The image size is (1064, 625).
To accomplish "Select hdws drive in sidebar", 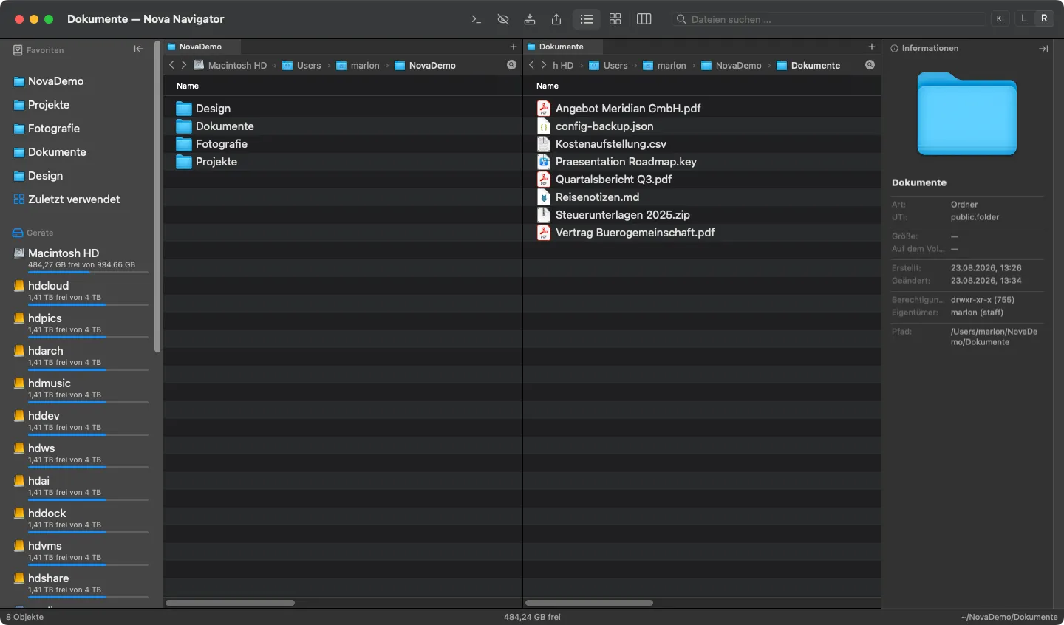I will coord(80,454).
